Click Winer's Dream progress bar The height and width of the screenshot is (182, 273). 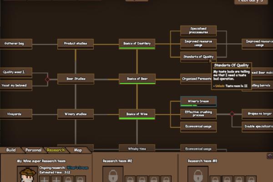[198, 106]
